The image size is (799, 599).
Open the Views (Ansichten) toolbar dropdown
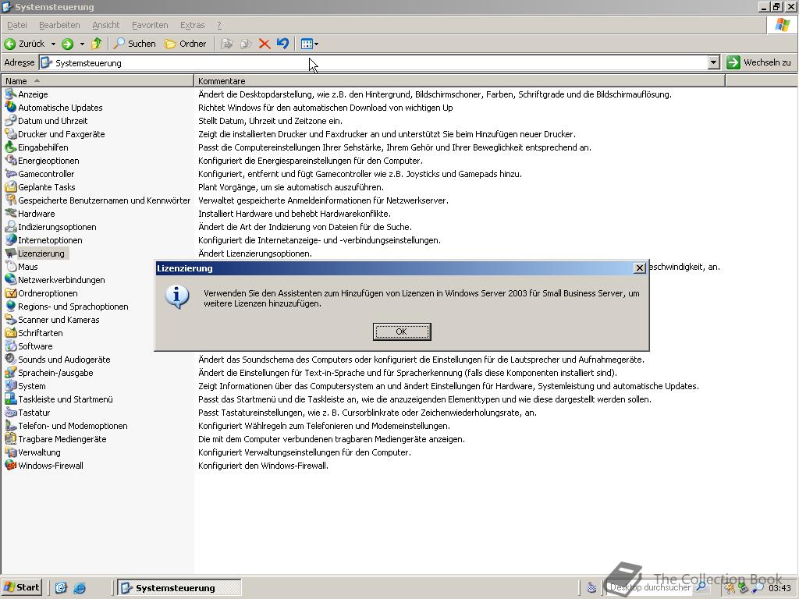(x=309, y=44)
